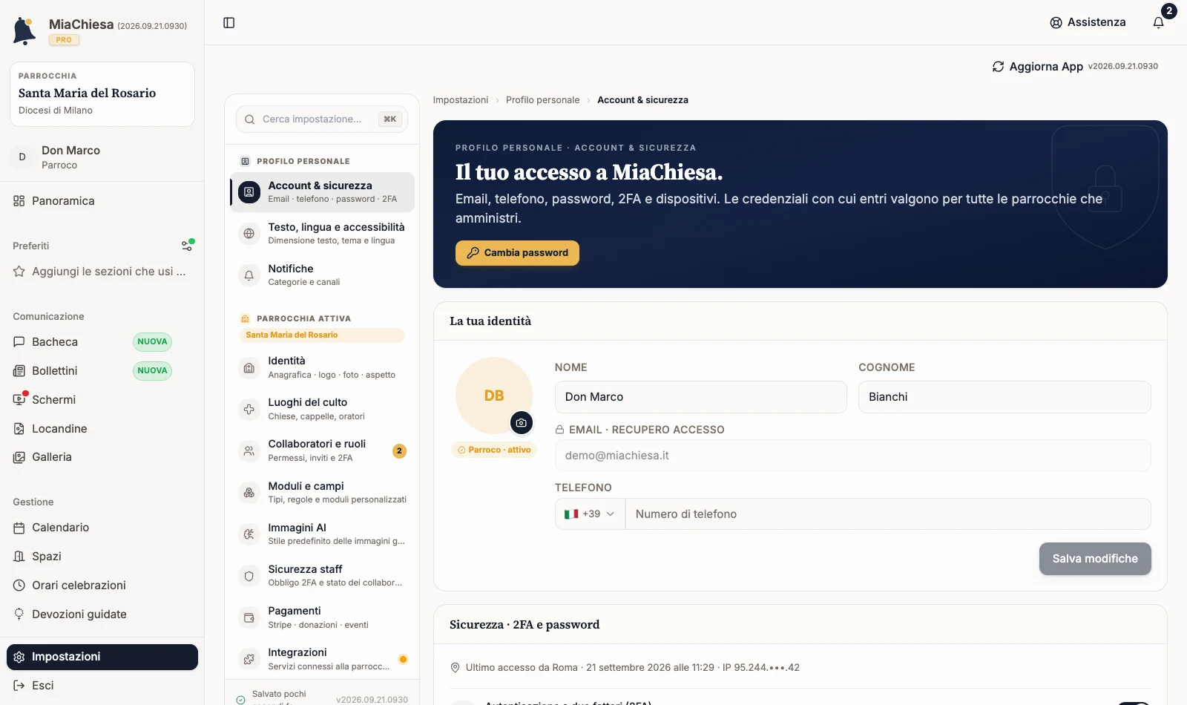Click the Salva modifiche button
The height and width of the screenshot is (705, 1187).
1095,559
